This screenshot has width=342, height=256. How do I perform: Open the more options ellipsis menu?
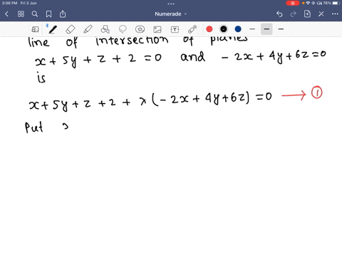click(x=335, y=14)
